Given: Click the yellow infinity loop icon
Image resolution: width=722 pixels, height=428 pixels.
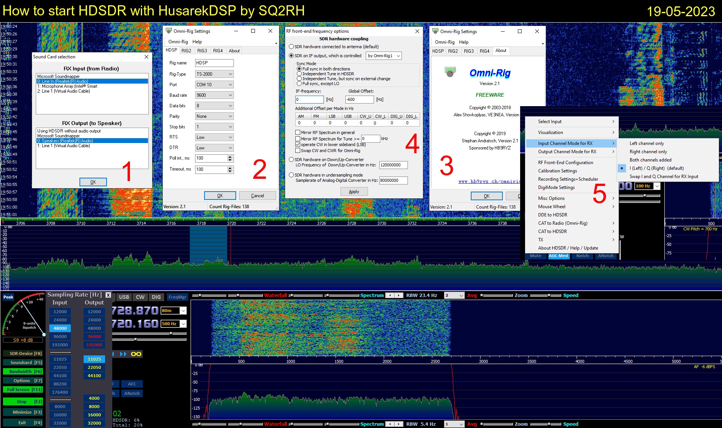Looking at the screenshot, I should (x=136, y=354).
